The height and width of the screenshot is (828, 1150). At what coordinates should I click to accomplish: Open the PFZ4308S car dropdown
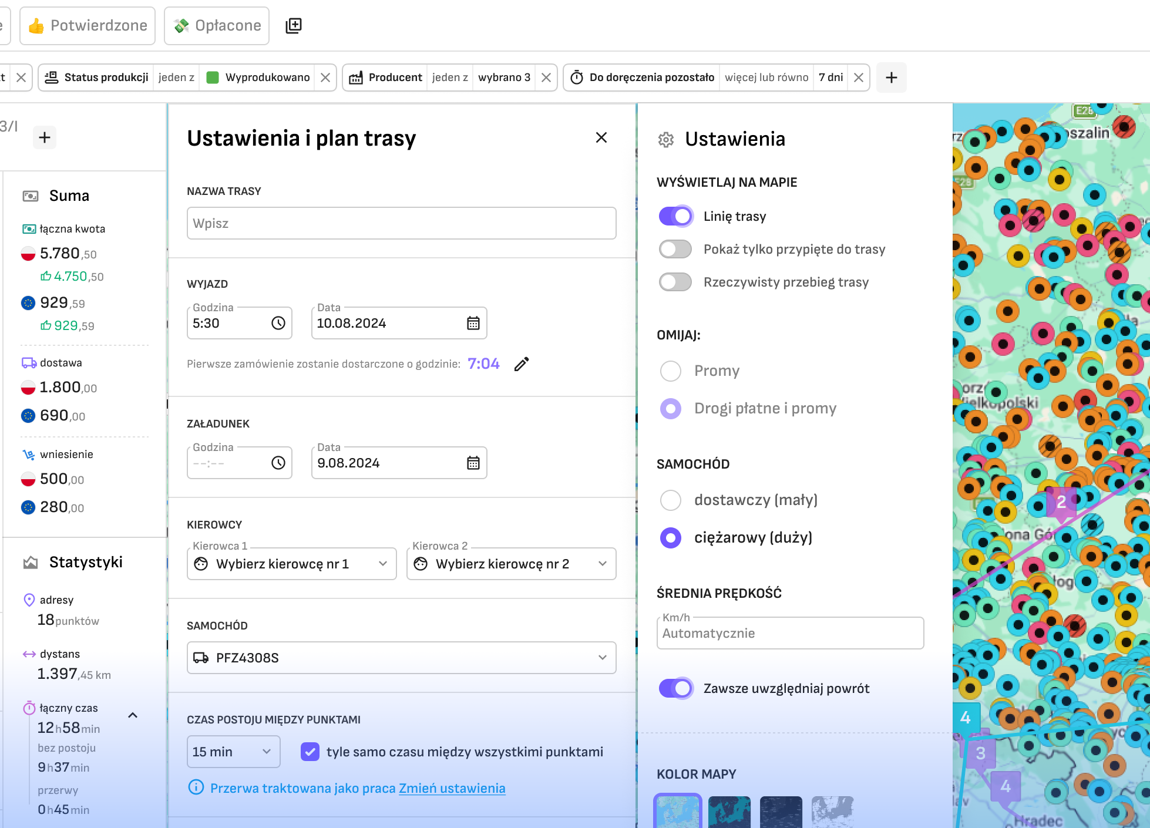click(402, 658)
